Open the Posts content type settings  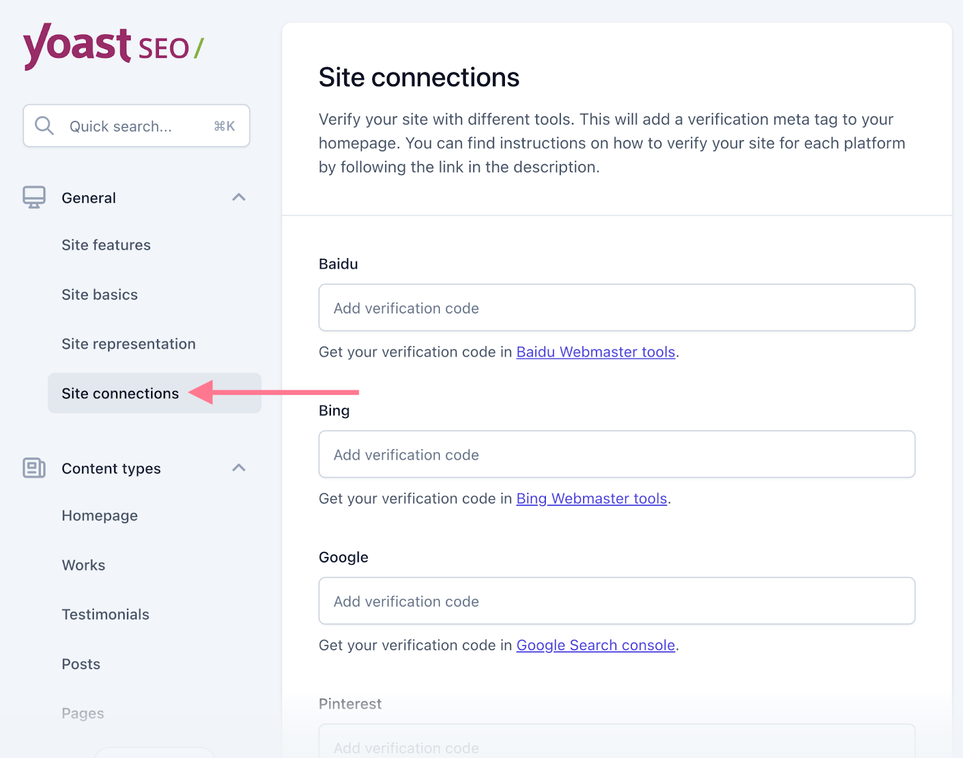pyautogui.click(x=81, y=664)
